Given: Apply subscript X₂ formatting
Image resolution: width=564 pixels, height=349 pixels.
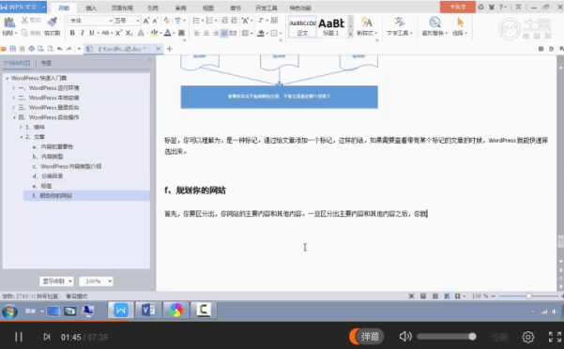Looking at the screenshot, I should 130,33.
